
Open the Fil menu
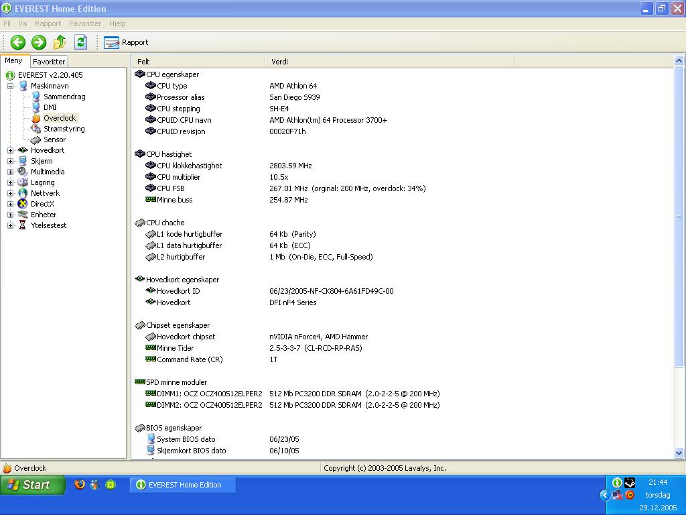point(7,23)
